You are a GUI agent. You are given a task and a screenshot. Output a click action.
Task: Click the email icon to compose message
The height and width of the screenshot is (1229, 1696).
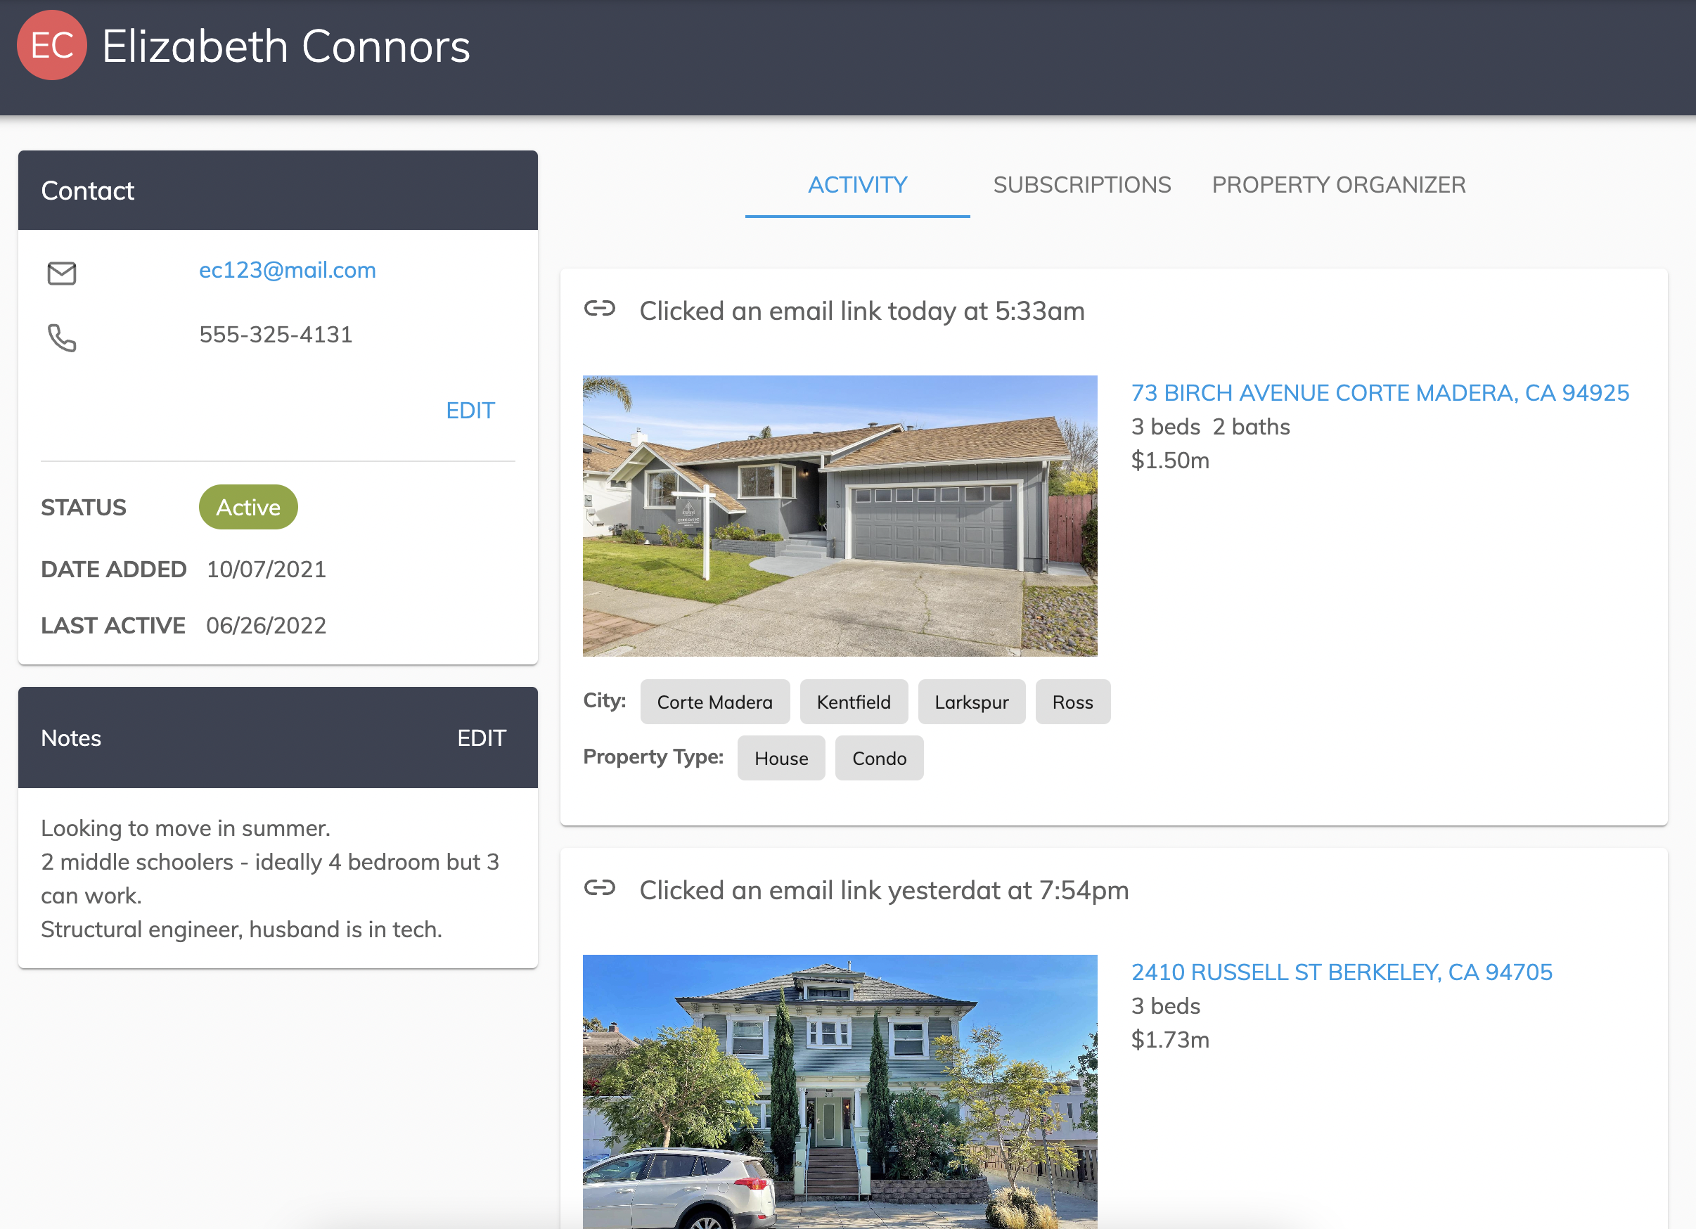coord(60,274)
